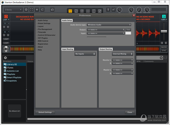Toggle the MASTER button
Viewport: 170px width, 125px height.
click(x=164, y=47)
